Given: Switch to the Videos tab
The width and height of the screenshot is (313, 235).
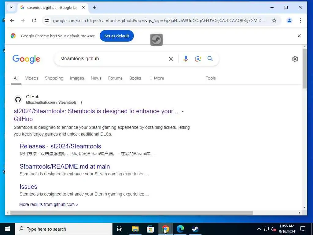Looking at the screenshot, I should pos(31,78).
